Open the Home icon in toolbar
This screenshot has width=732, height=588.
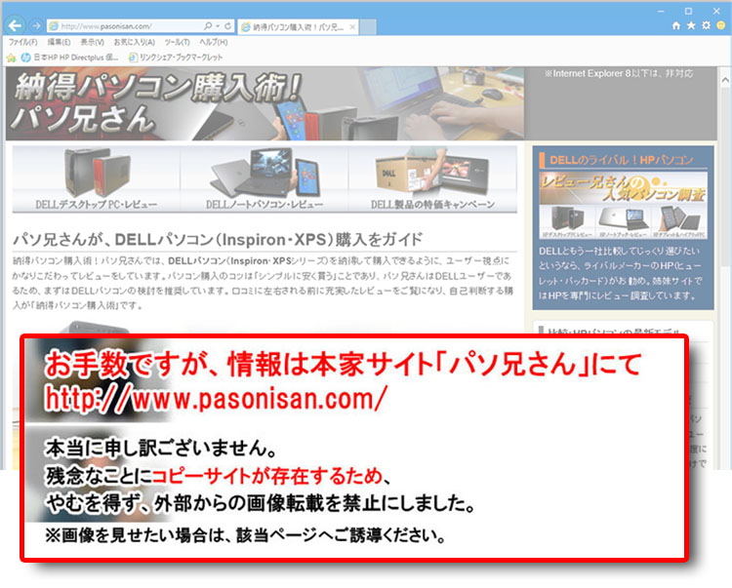point(677,25)
